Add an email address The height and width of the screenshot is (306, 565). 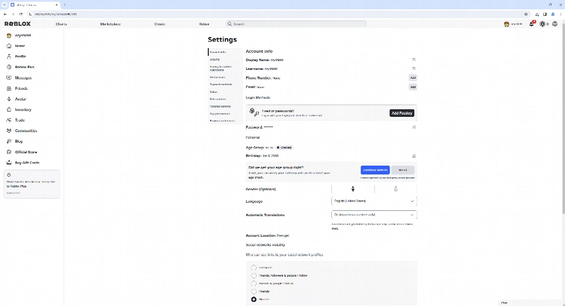tap(413, 87)
